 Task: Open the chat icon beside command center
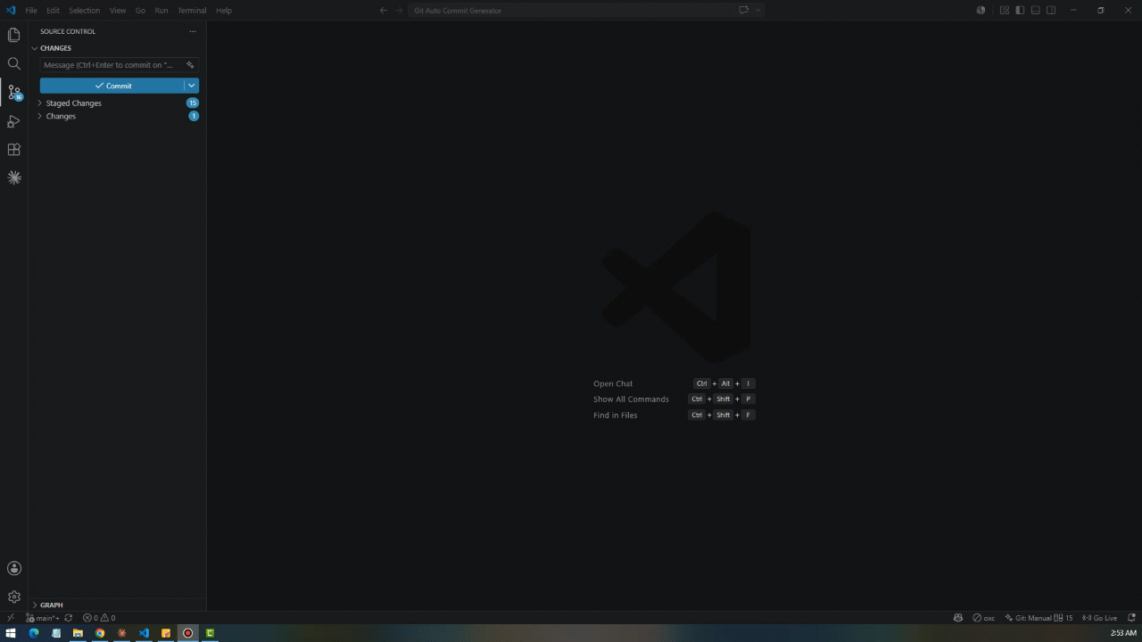pyautogui.click(x=743, y=11)
